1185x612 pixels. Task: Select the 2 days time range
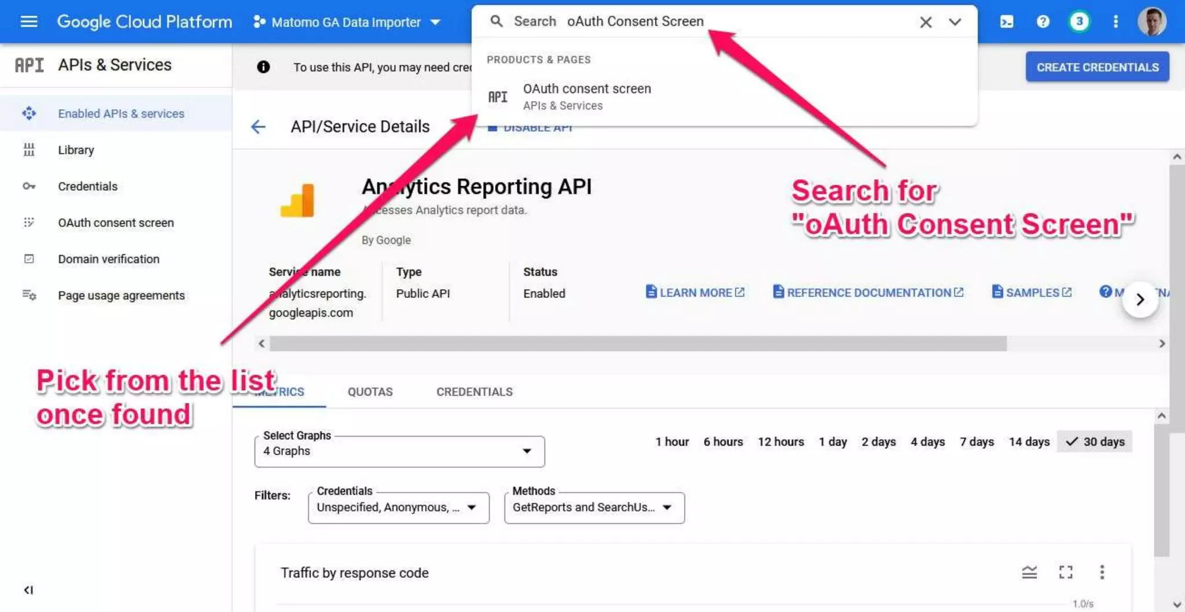tap(878, 442)
